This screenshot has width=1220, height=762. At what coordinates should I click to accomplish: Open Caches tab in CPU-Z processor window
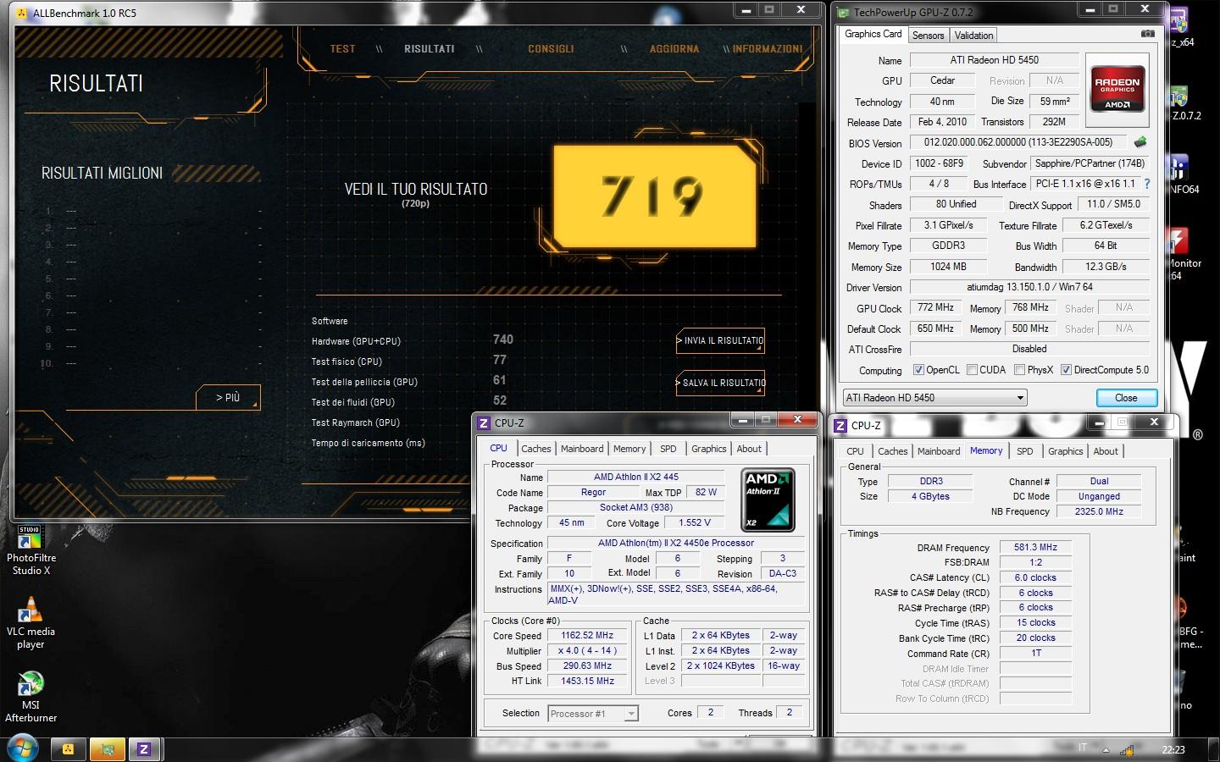coord(536,449)
